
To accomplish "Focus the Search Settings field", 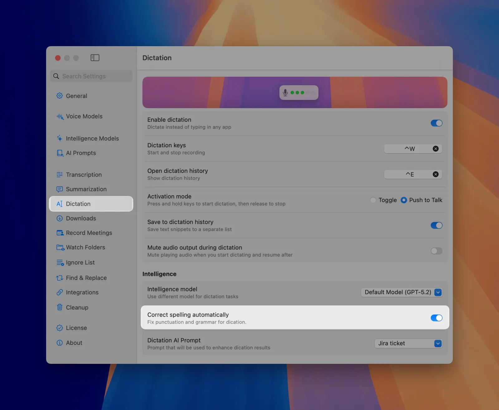I will (x=91, y=76).
